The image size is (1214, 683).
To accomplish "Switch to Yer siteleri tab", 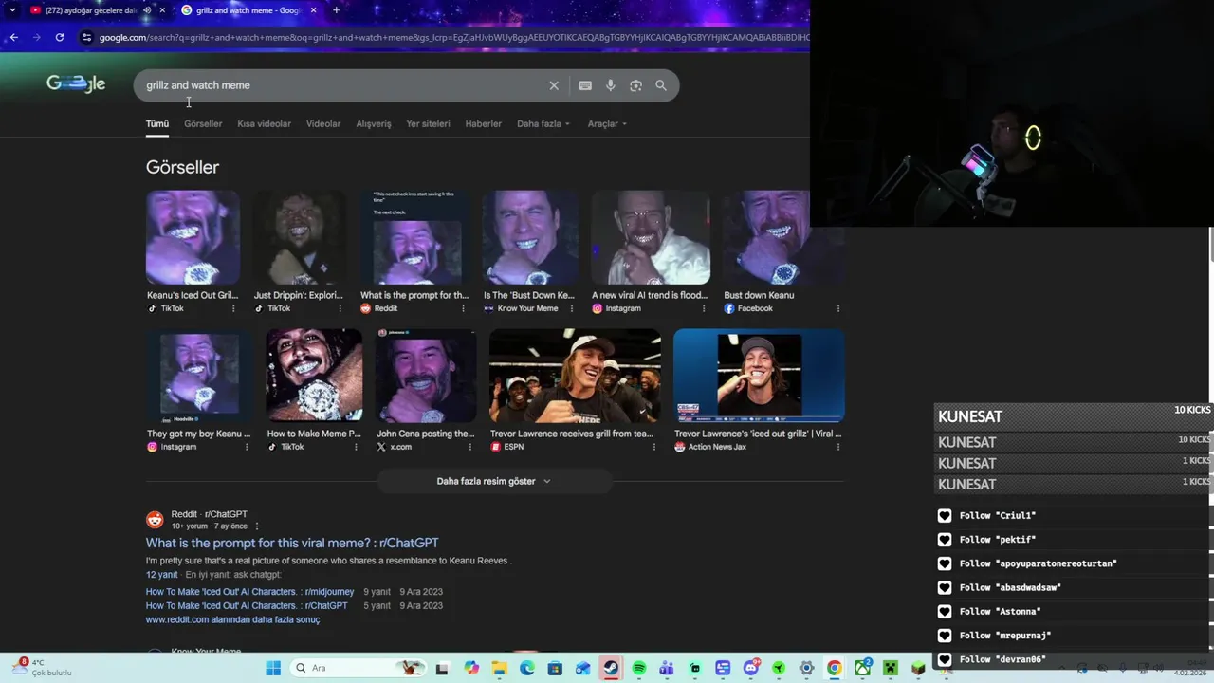I will tap(428, 123).
